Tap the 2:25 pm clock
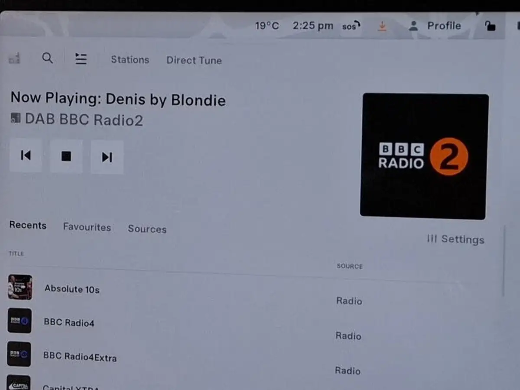This screenshot has height=390, width=520. 313,26
